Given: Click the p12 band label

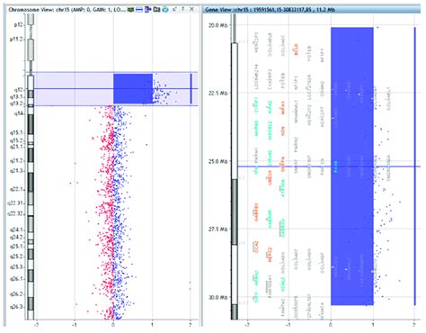Looking at the screenshot, I should (x=19, y=25).
